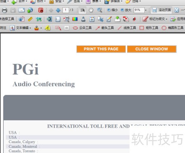Click the teal arrow page icon
185x153 pixels.
(49, 19)
